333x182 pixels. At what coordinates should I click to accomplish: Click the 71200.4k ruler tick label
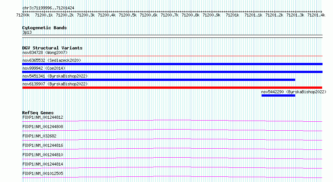click(107, 15)
